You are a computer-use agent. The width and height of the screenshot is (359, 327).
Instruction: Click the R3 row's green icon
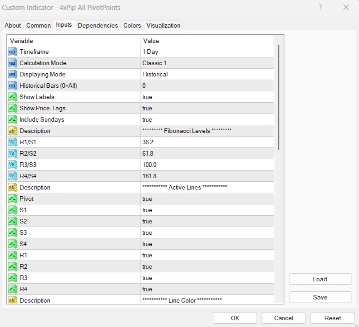pos(12,278)
